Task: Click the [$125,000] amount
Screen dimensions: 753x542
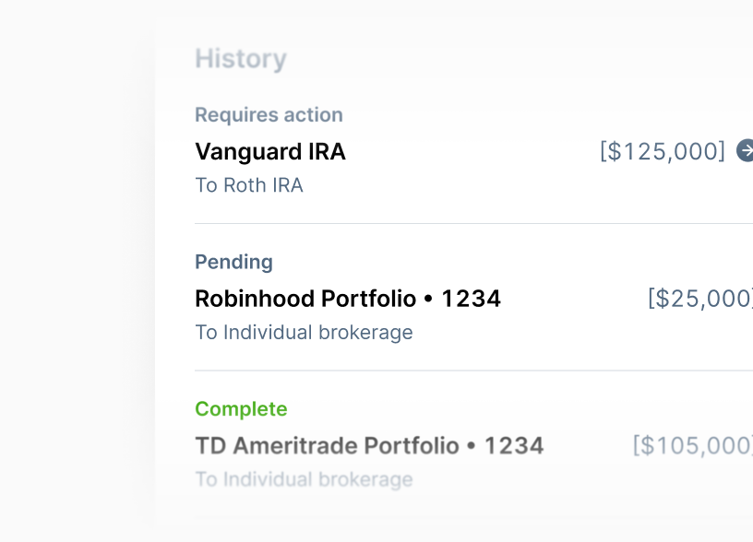Action: 663,151
